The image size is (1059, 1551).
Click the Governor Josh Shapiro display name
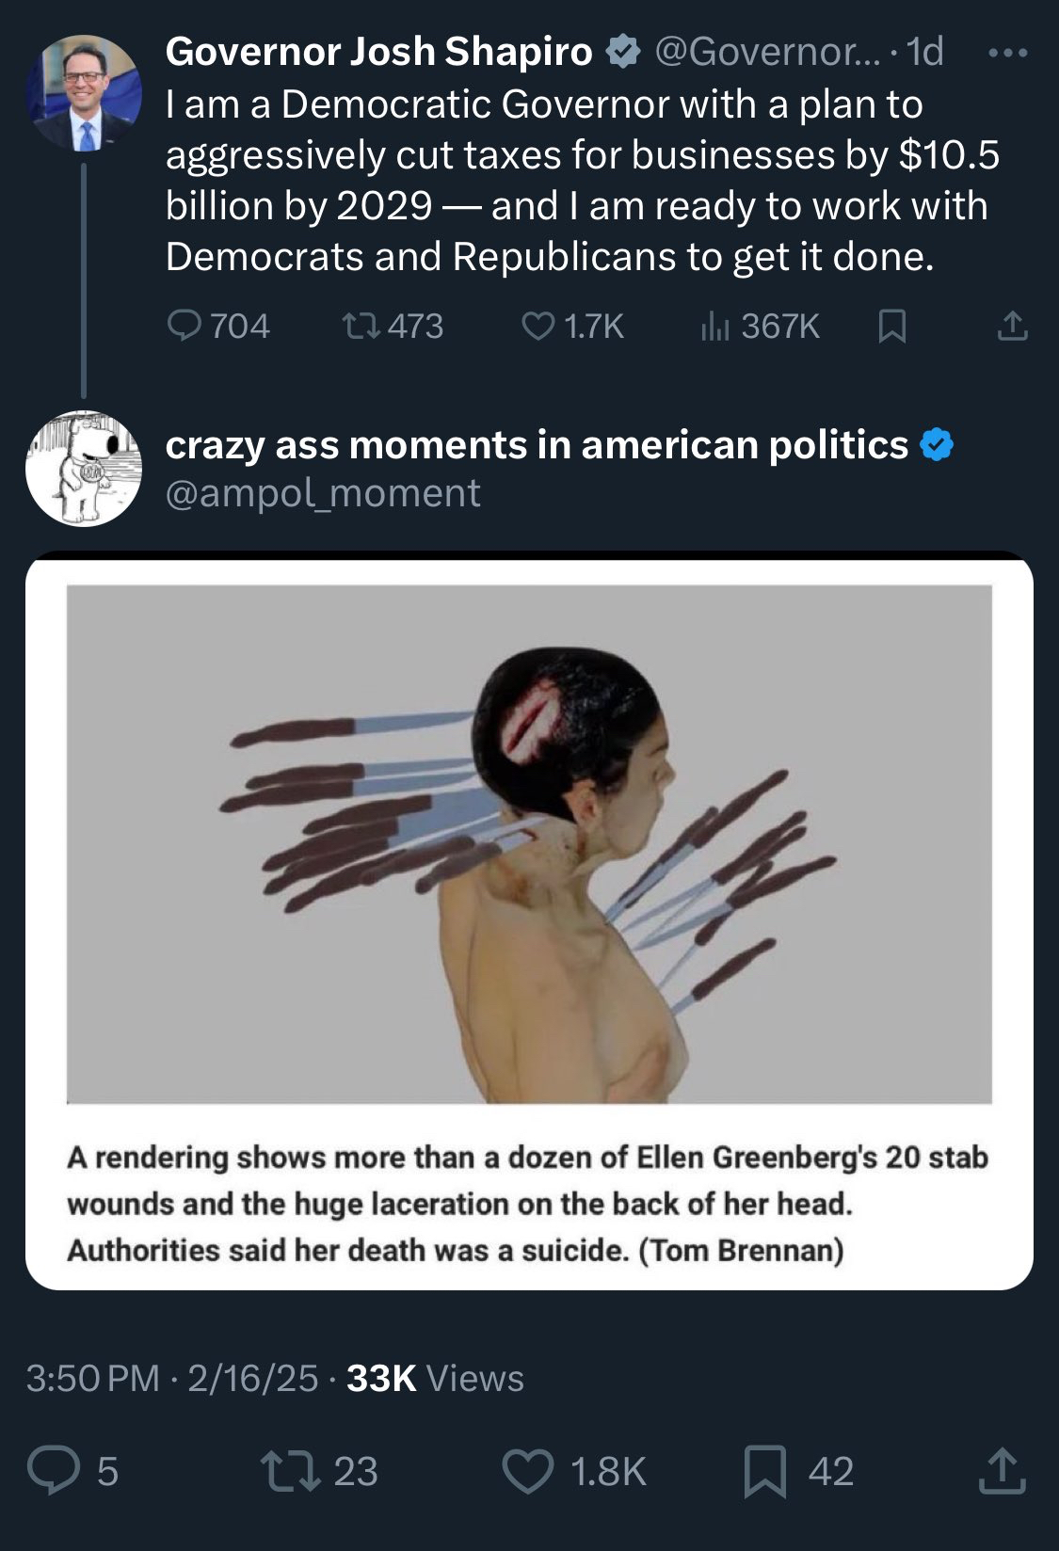(x=378, y=53)
